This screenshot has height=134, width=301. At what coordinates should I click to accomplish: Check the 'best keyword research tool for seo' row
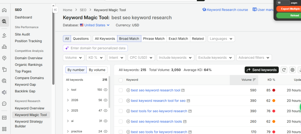121,101
